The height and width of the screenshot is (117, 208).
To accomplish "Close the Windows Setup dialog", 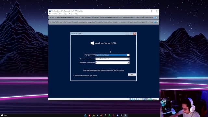I will pos(134,34).
